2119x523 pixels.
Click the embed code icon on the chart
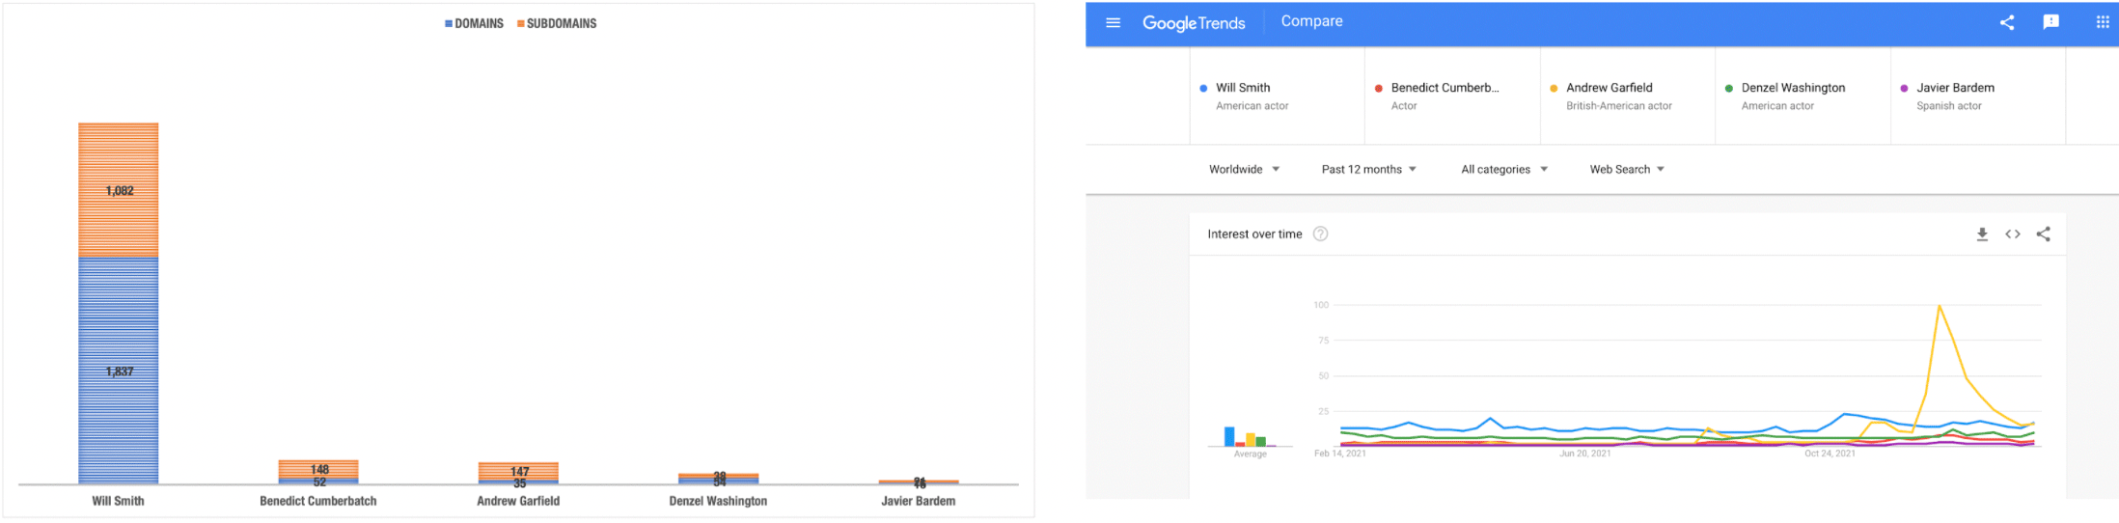[2013, 234]
